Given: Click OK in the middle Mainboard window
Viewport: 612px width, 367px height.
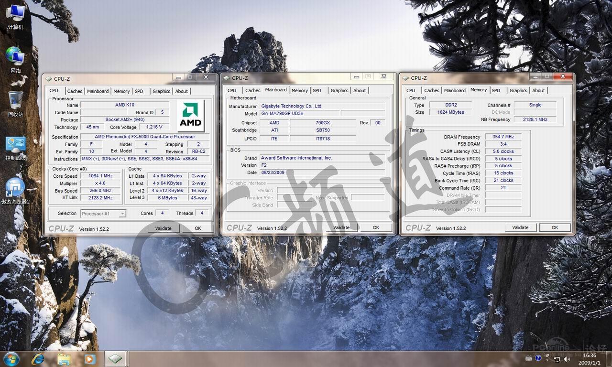Looking at the screenshot, I should click(376, 227).
